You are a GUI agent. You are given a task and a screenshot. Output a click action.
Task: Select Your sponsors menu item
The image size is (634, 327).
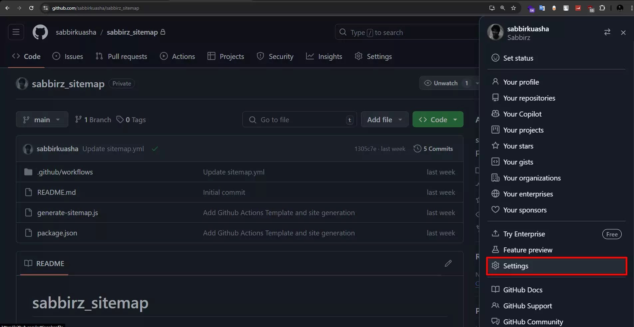[556, 210]
